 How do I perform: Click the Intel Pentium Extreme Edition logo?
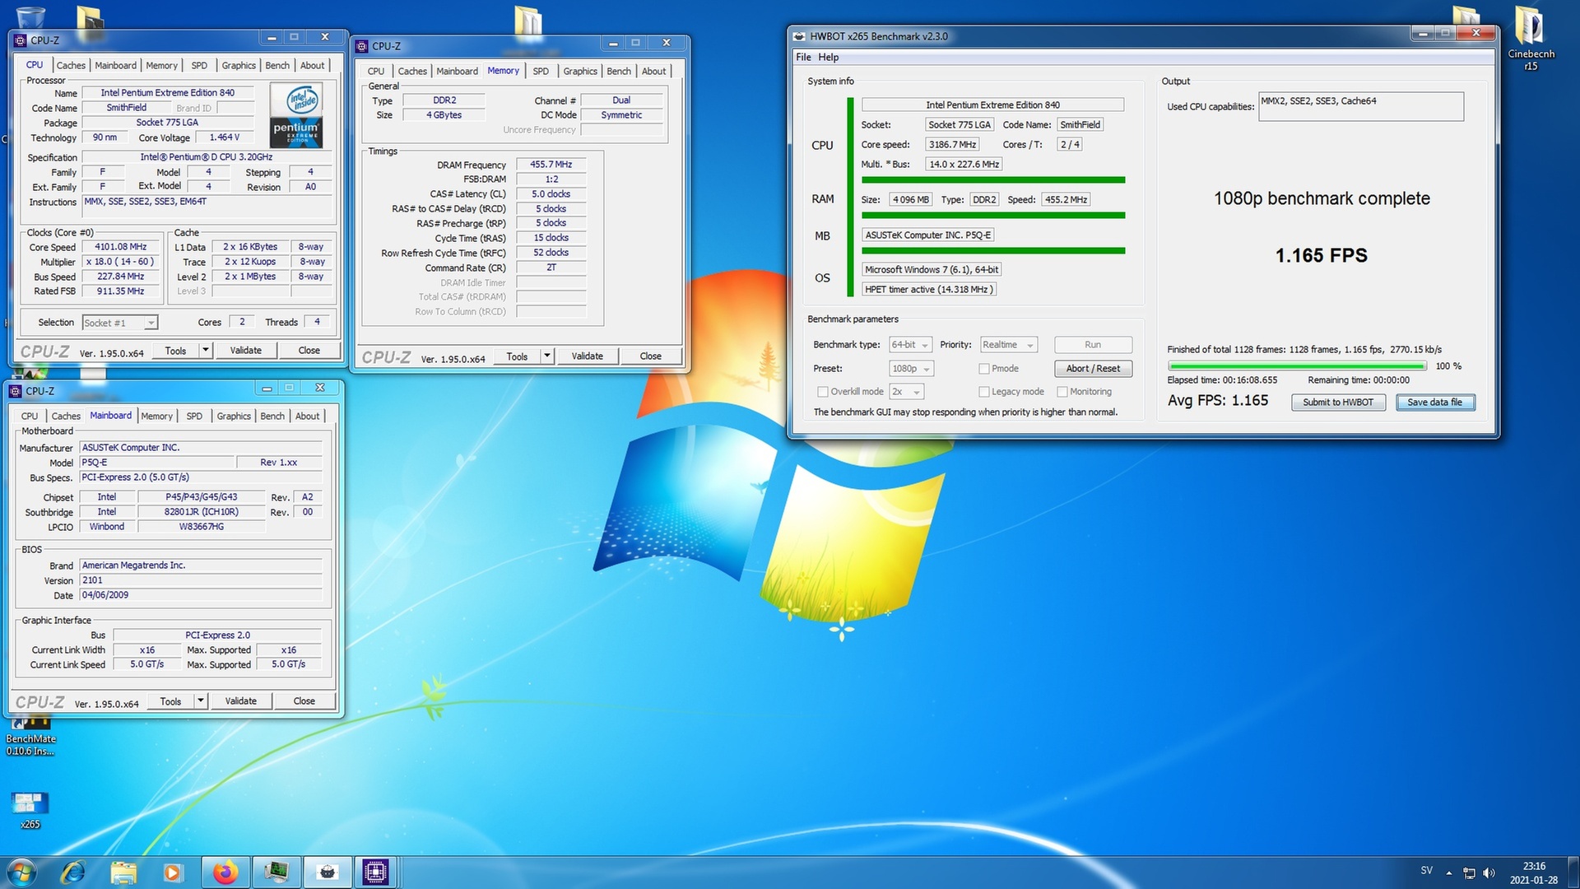[x=296, y=115]
